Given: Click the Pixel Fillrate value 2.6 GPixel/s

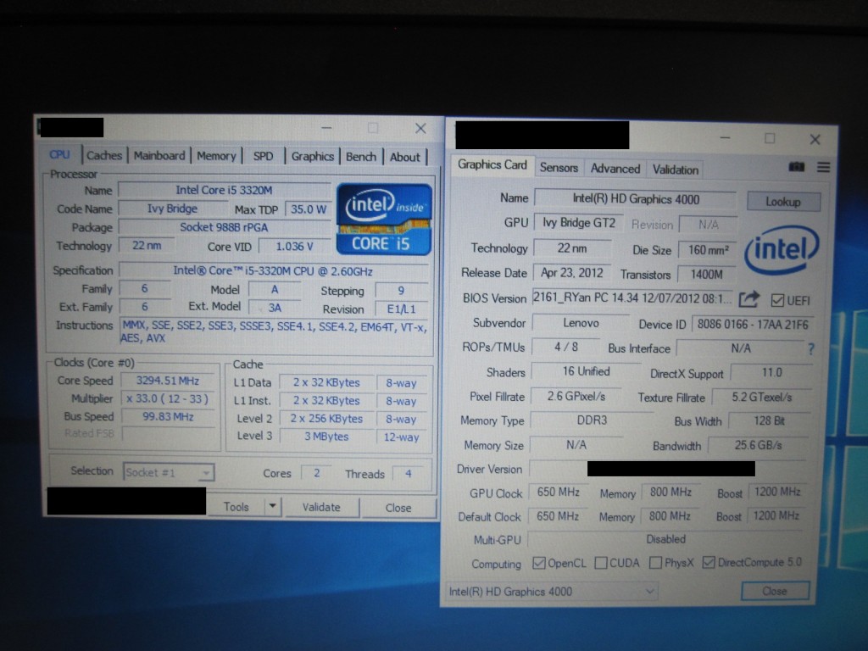Looking at the screenshot, I should point(576,397).
